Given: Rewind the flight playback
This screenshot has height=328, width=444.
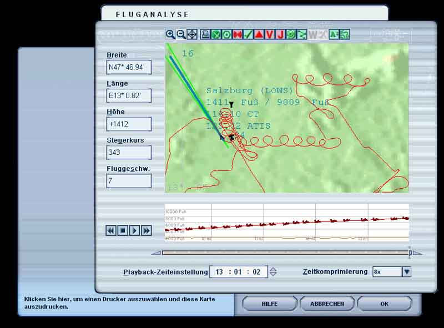Looking at the screenshot, I should (x=110, y=230).
